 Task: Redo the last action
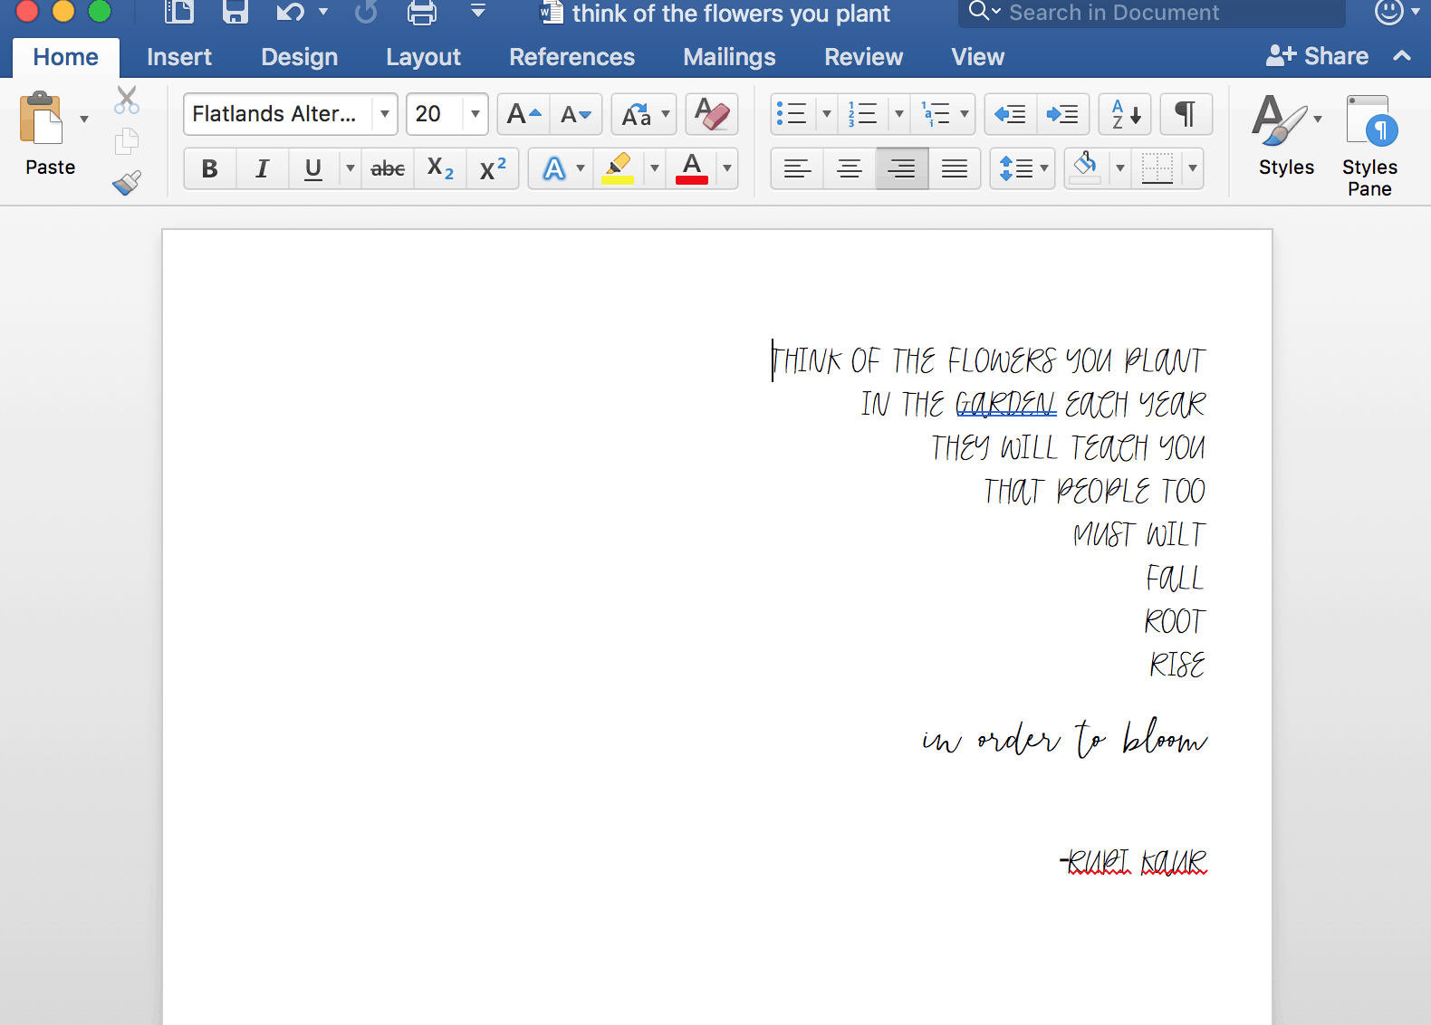click(366, 12)
